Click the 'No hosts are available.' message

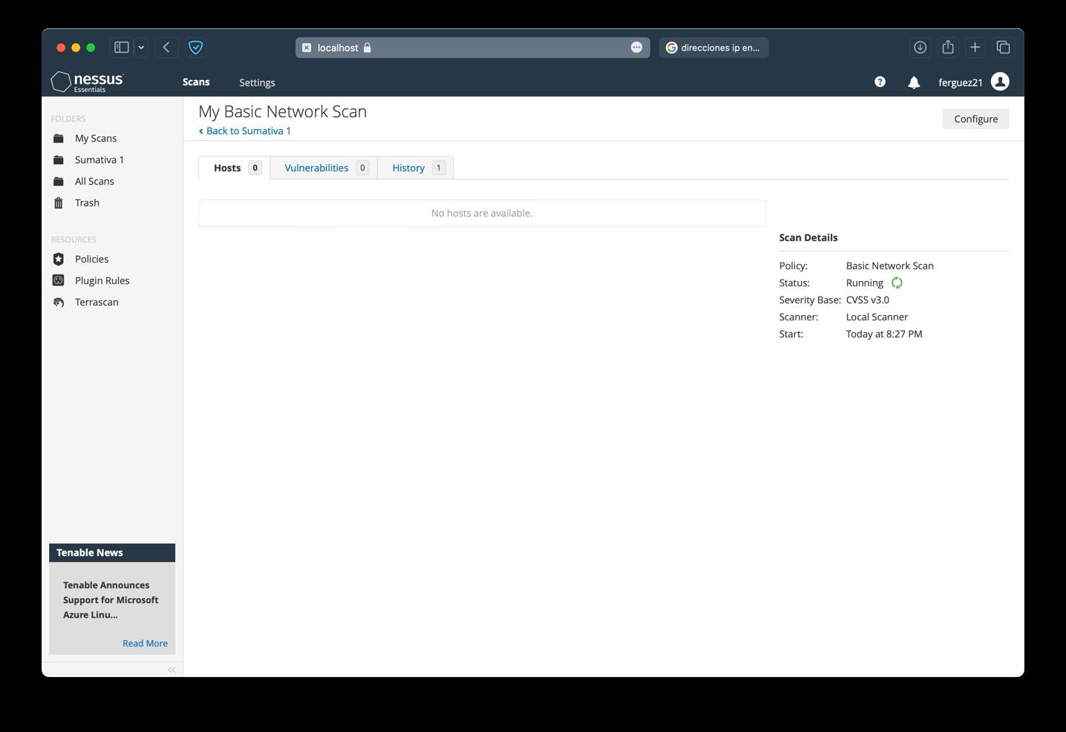pos(482,213)
